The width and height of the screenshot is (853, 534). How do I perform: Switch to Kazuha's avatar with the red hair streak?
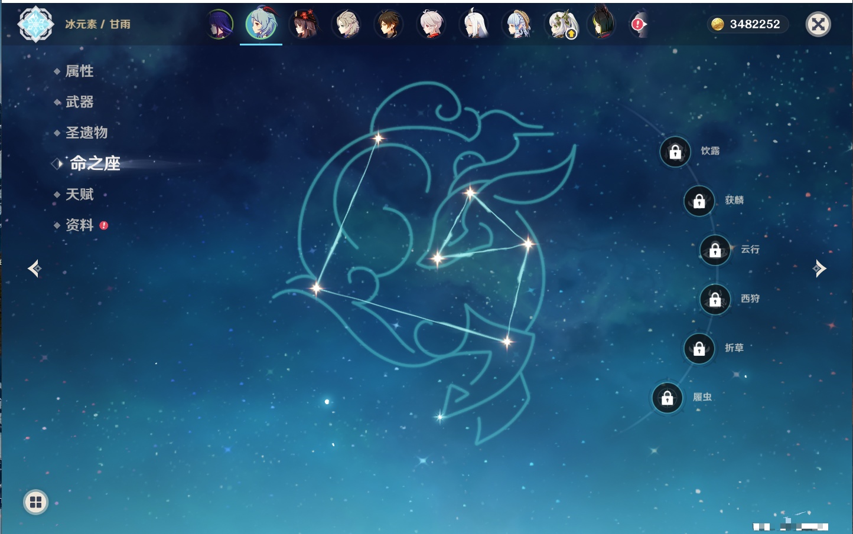(x=432, y=24)
